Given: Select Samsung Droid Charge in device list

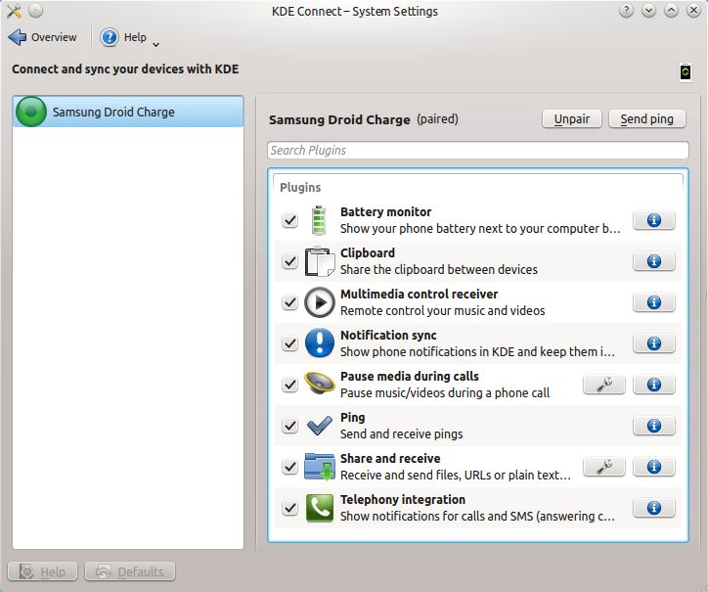Looking at the screenshot, I should tap(128, 112).
